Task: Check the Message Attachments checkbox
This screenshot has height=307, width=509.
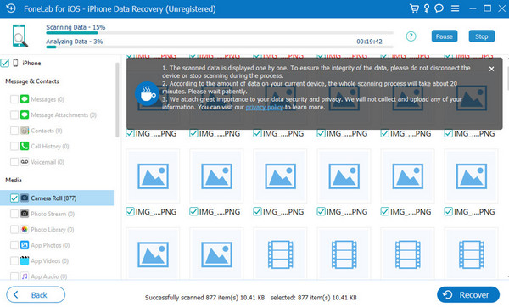Action: (14, 114)
